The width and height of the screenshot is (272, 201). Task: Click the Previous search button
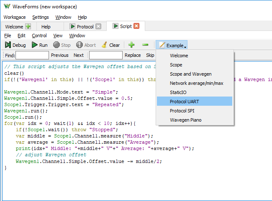(60, 55)
